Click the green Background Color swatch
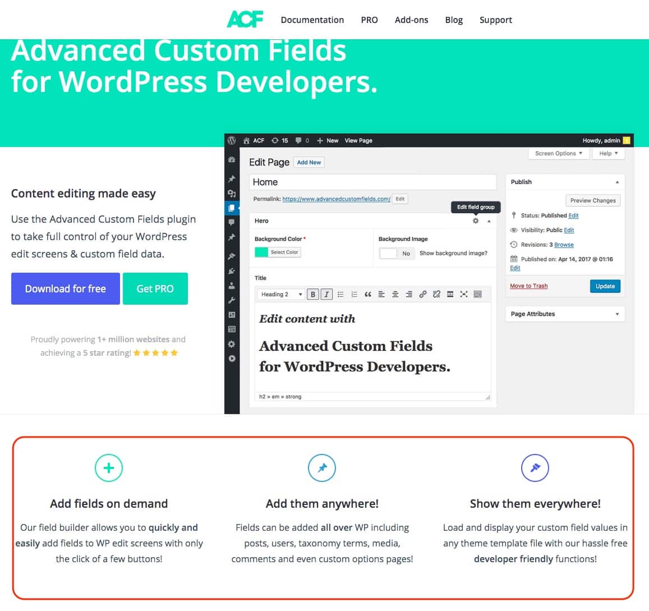This screenshot has width=649, height=611. point(261,252)
